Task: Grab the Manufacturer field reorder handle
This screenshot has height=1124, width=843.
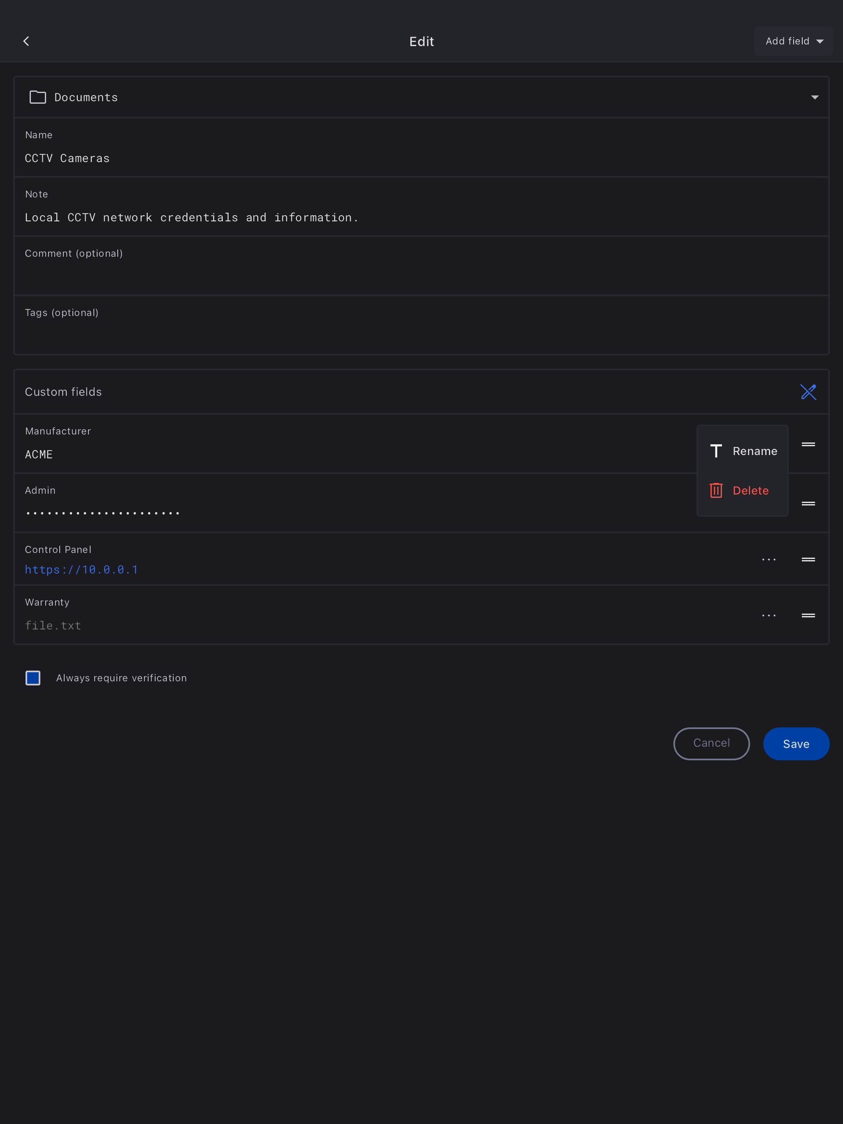Action: (808, 445)
